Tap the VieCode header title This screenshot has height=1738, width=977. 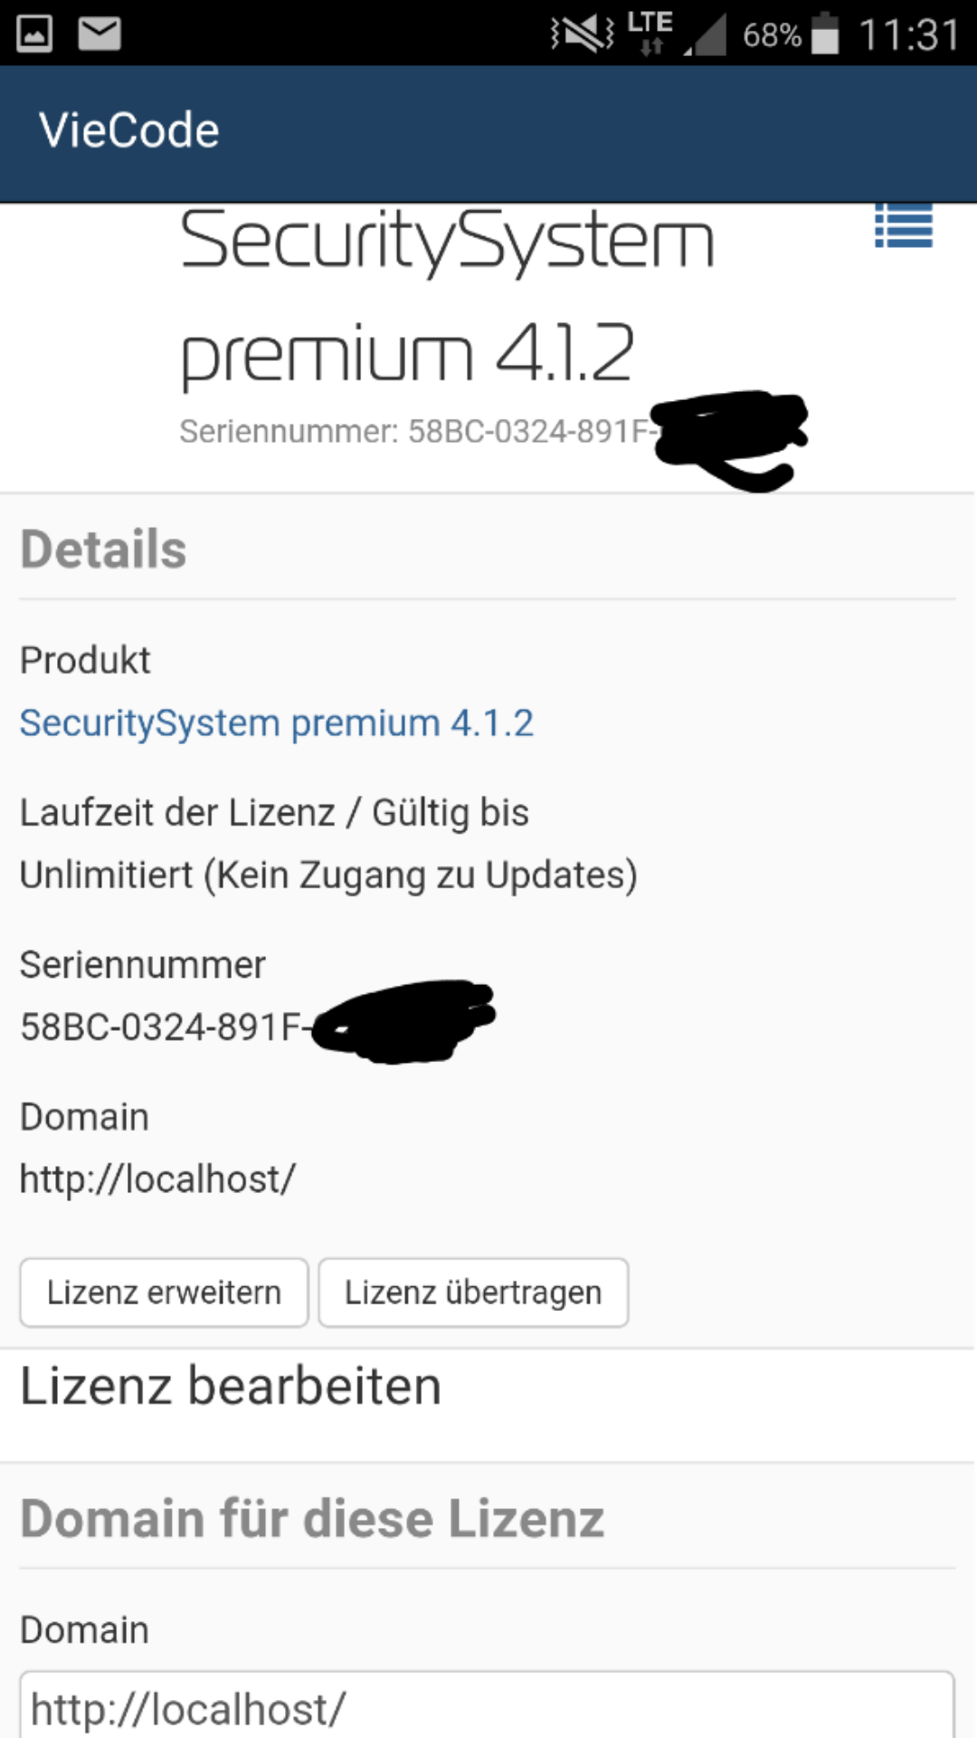pos(129,130)
